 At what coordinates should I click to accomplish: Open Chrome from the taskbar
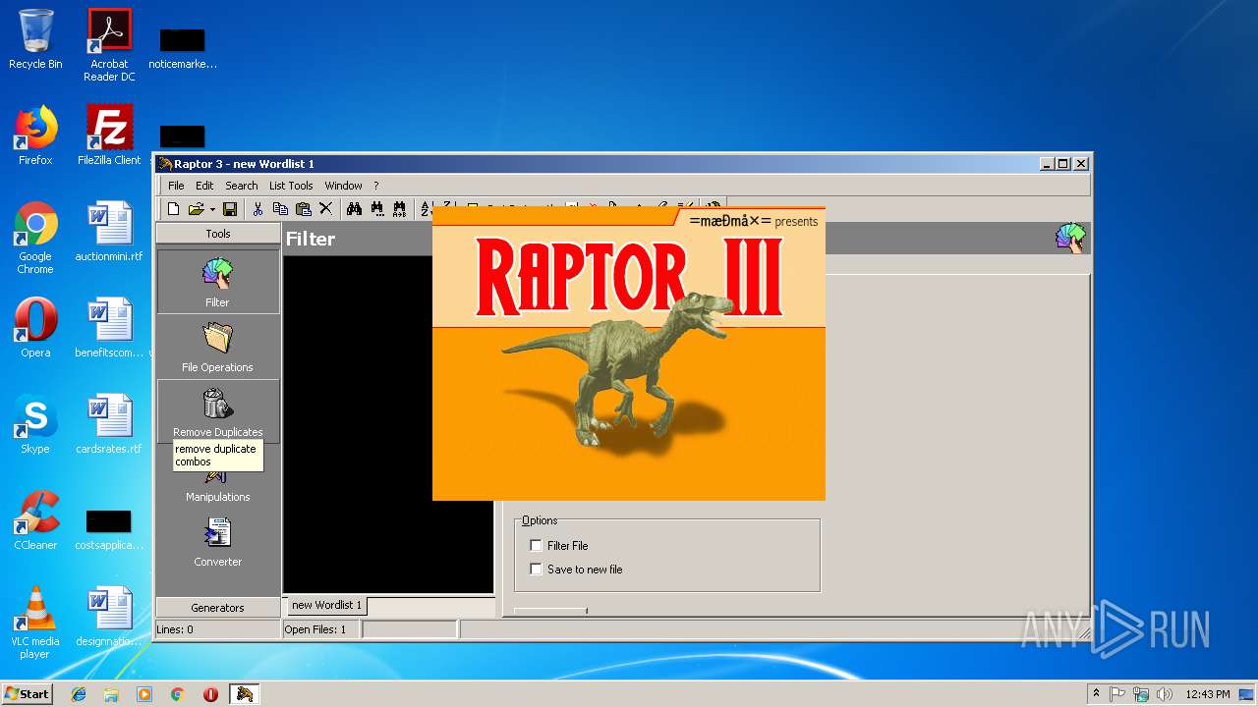(177, 694)
